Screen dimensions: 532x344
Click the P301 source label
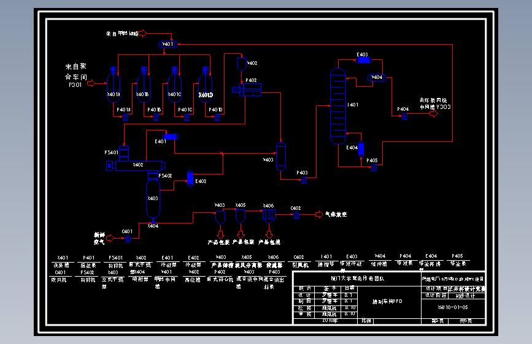pos(75,85)
